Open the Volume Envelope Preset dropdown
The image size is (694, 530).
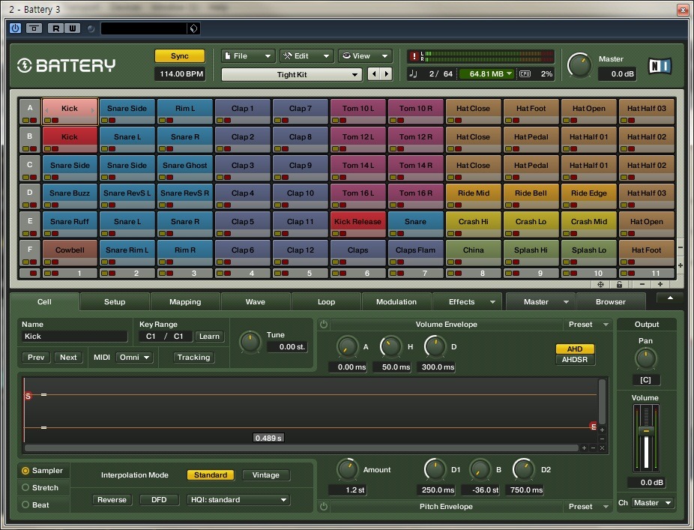click(588, 325)
